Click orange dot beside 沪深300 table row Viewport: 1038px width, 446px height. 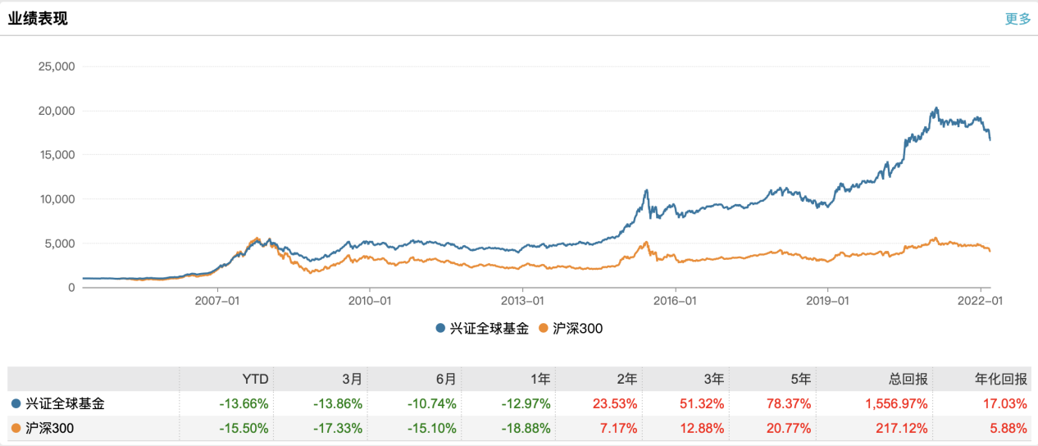(16, 427)
